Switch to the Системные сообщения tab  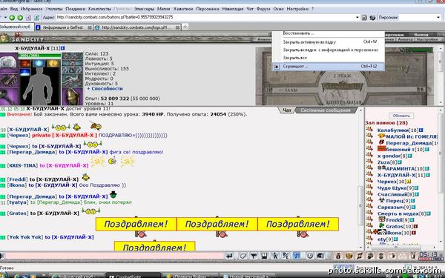point(326,110)
